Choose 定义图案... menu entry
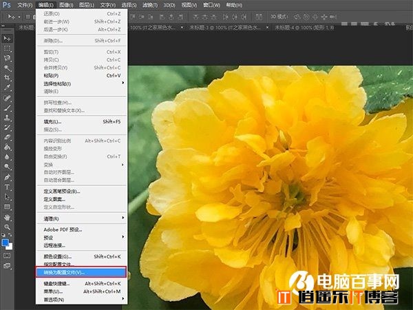Image resolution: width=413 pixels, height=310 pixels. click(x=82, y=199)
